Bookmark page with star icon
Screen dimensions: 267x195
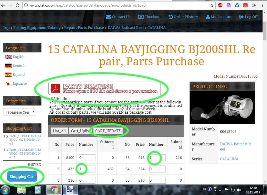pyautogui.click(x=212, y=5)
